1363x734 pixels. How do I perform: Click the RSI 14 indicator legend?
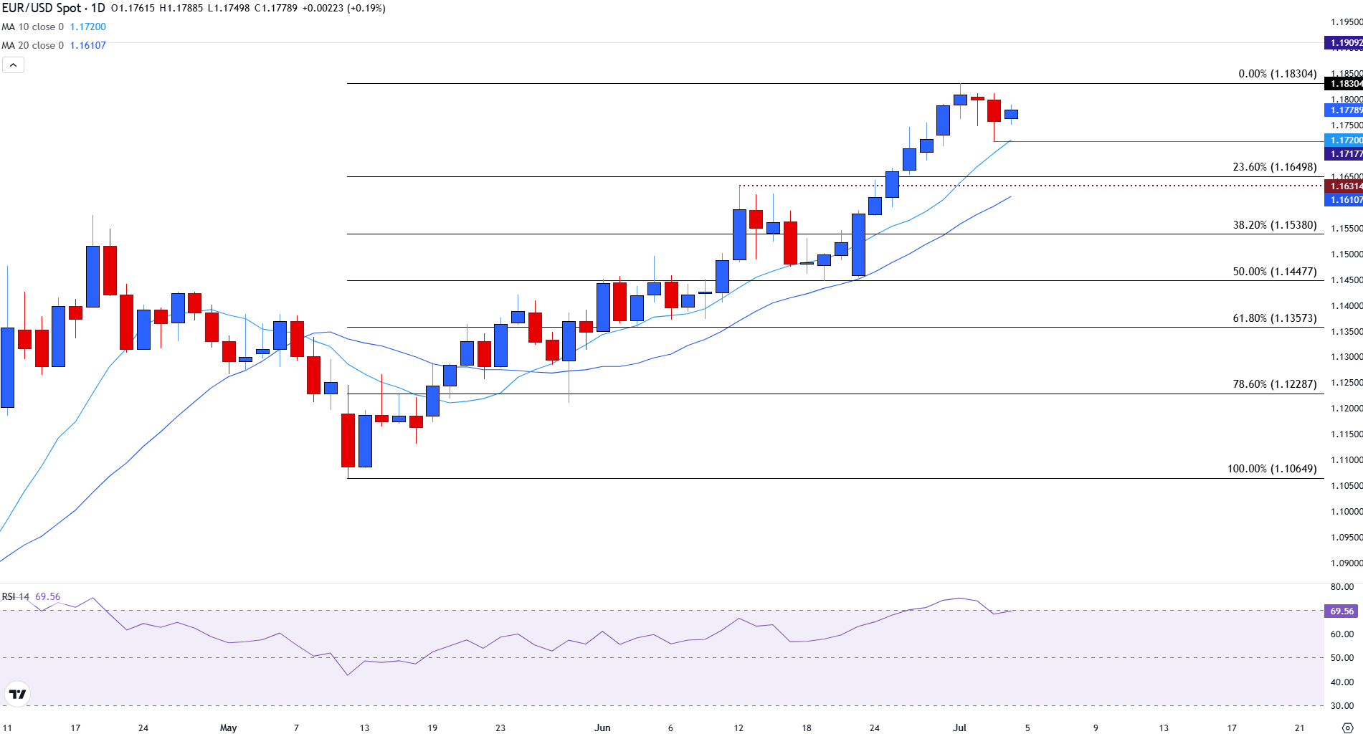[x=15, y=596]
